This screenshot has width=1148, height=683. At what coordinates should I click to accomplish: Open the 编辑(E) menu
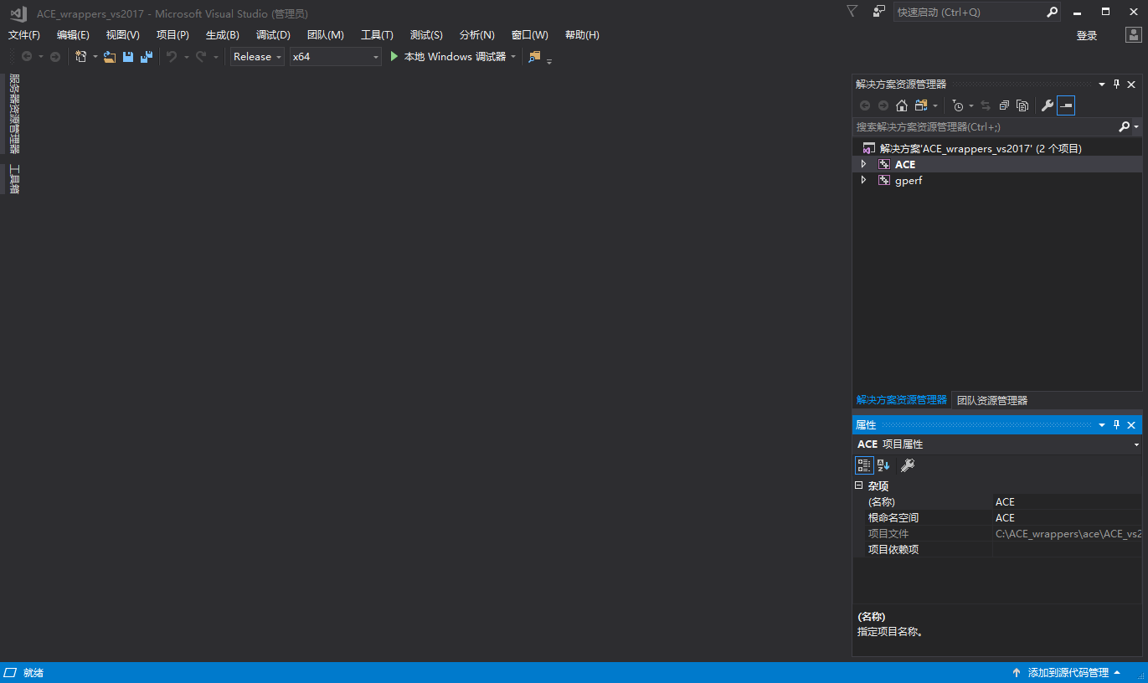(73, 35)
